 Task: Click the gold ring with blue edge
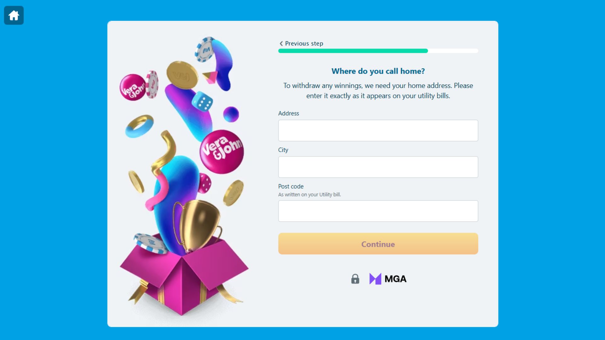[139, 126]
